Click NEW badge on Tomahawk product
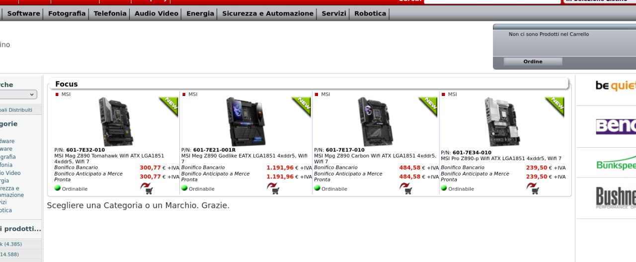 point(168,106)
